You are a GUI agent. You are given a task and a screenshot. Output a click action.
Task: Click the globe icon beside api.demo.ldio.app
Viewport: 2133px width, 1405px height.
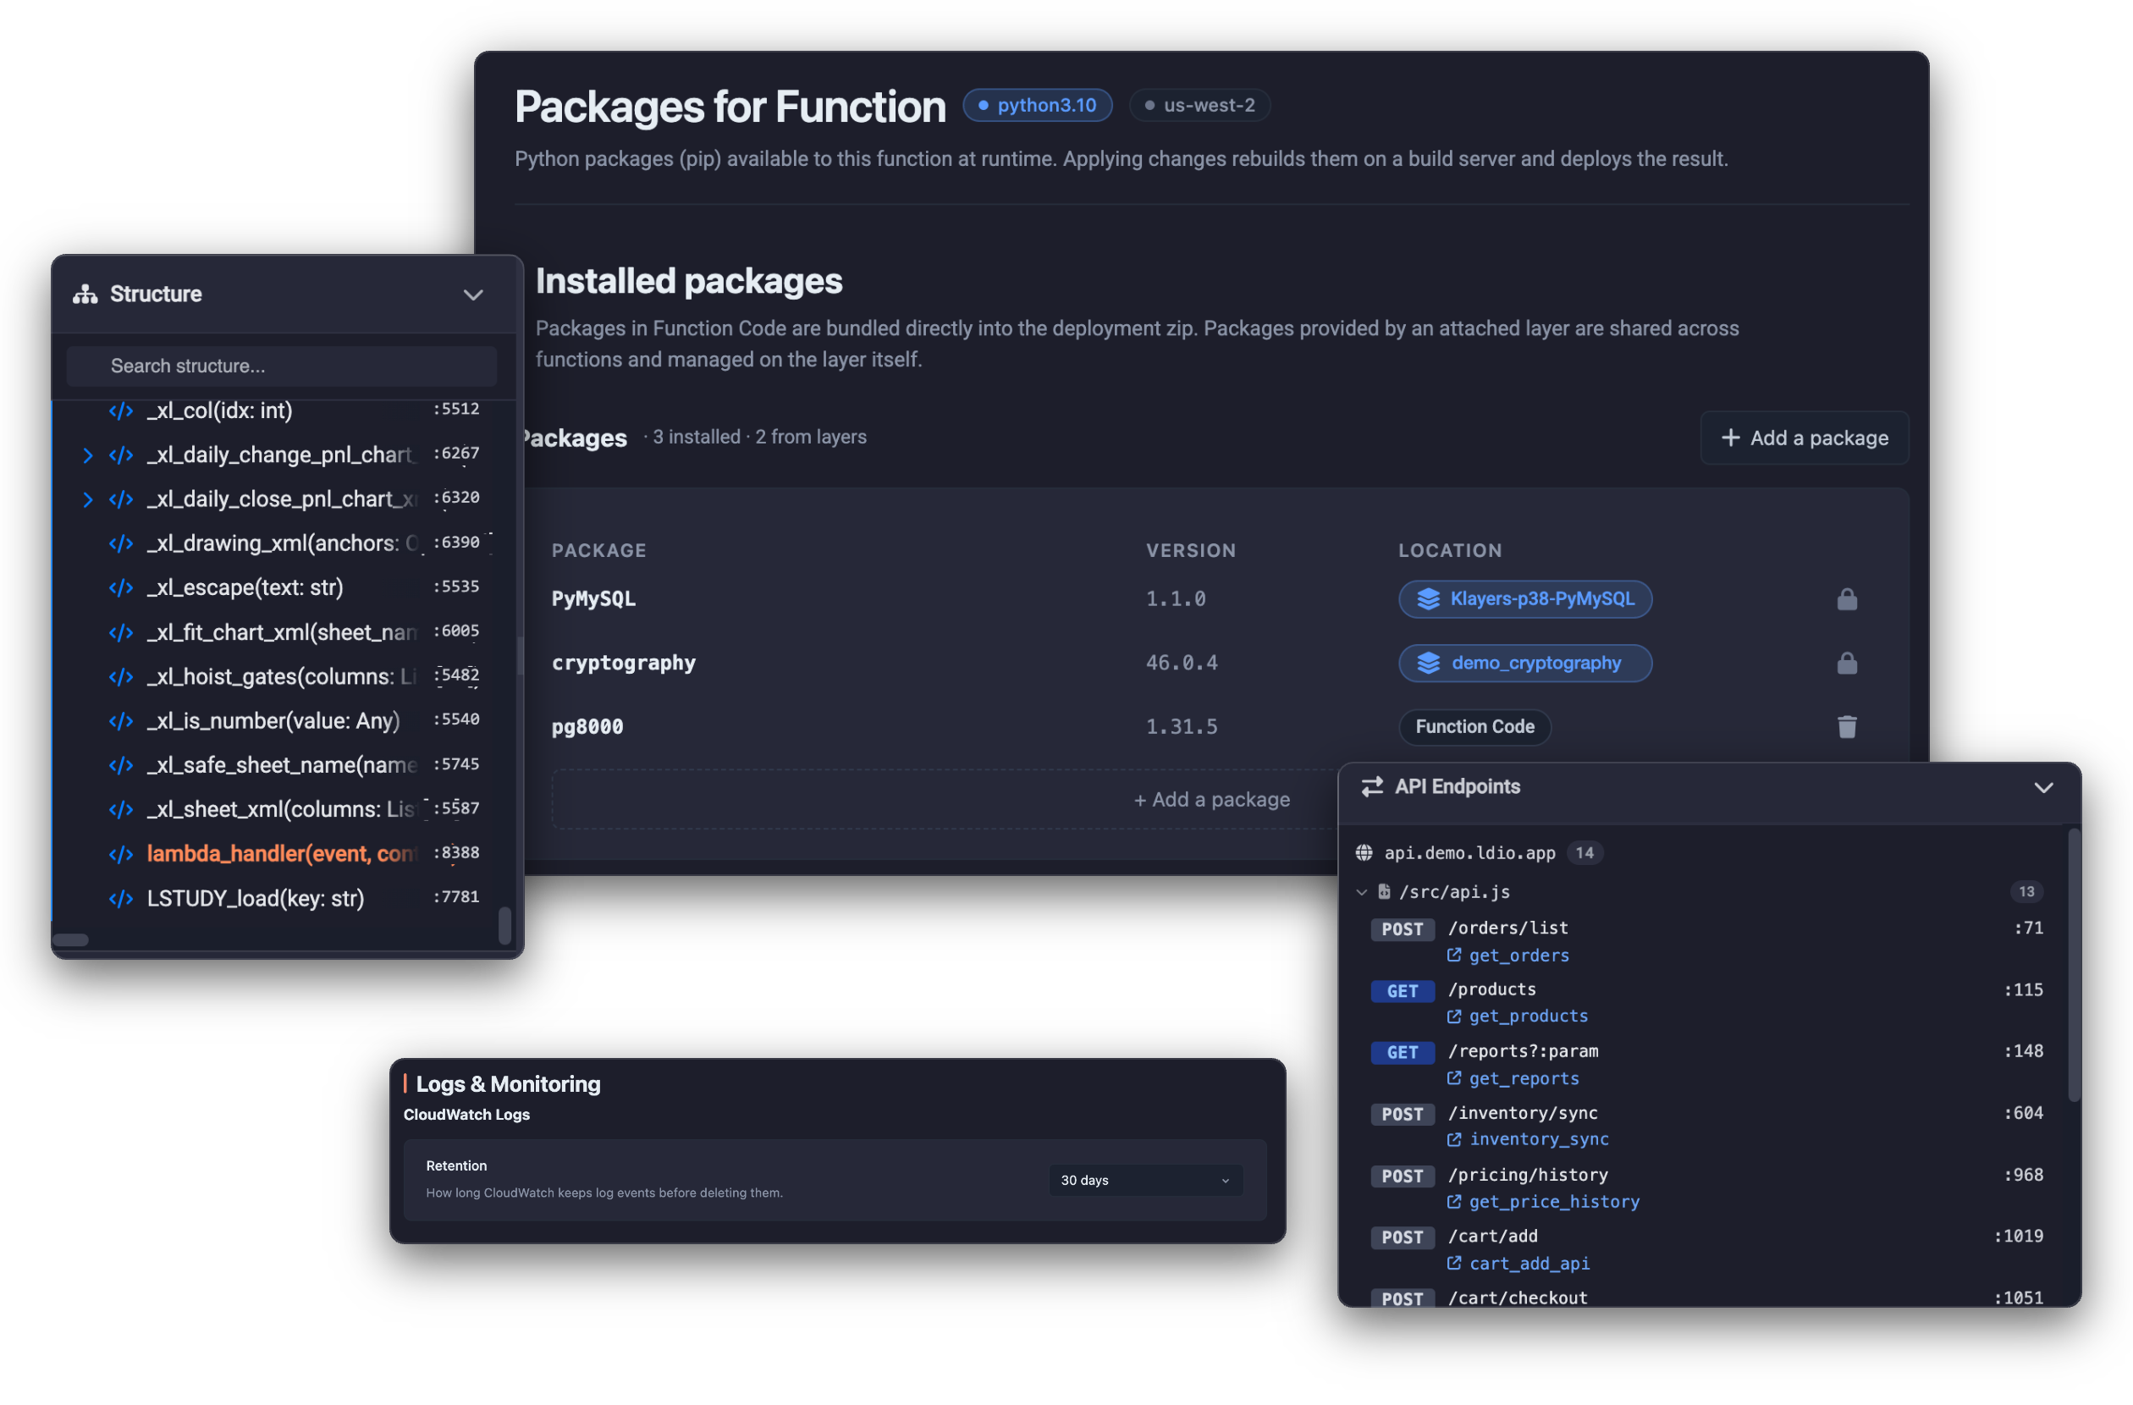pyautogui.click(x=1364, y=853)
